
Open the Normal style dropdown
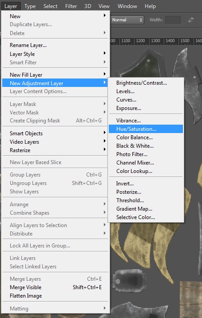click(x=127, y=20)
